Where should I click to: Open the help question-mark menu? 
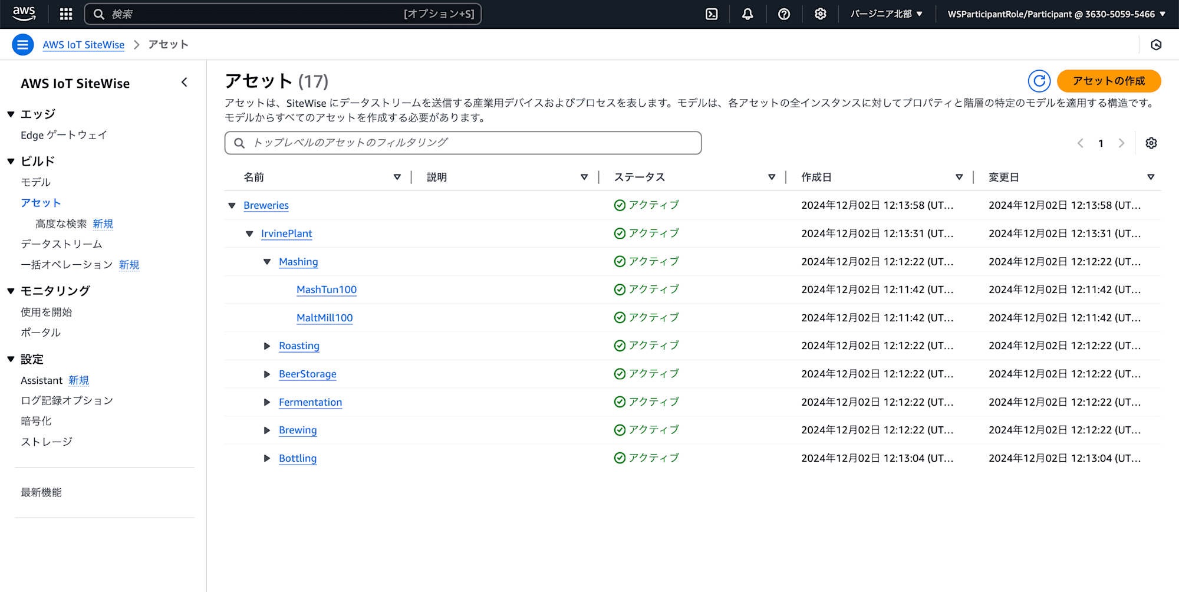click(x=784, y=14)
